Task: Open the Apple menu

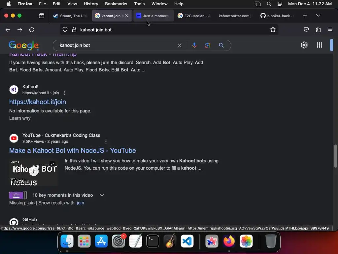Action: coord(9,4)
